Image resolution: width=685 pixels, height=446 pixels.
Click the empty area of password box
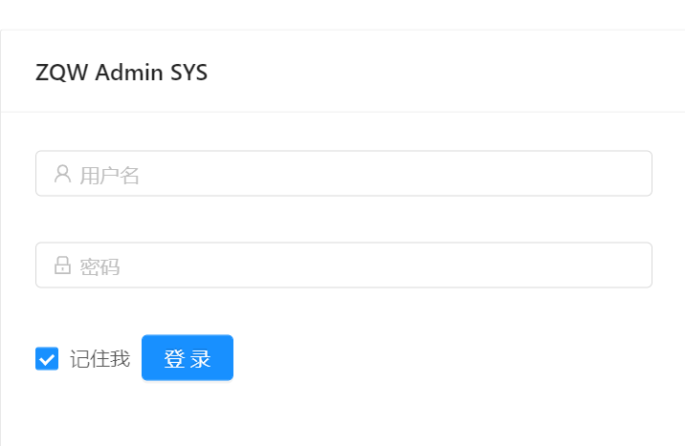[385, 265]
